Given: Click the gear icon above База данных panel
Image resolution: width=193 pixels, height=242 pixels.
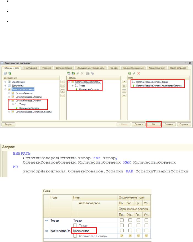Looking at the screenshot, I should coord(10,73).
